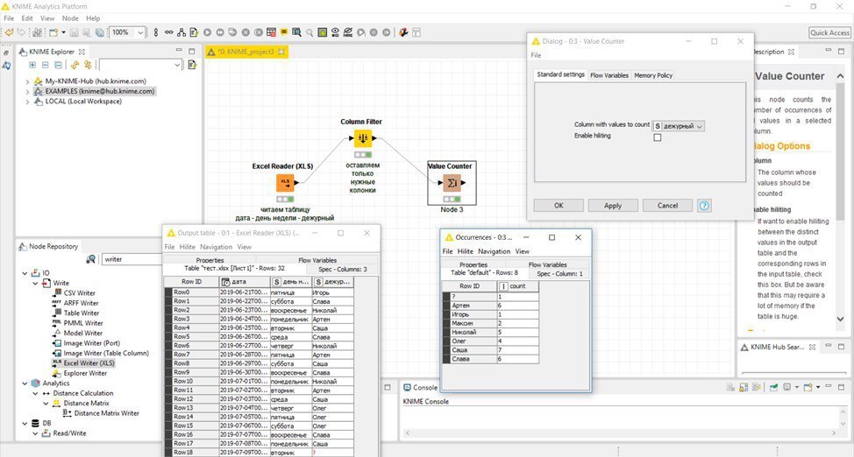Viewport: 854px width, 457px height.
Task: Click the Open Console icon in Console panel
Action: tap(808, 387)
